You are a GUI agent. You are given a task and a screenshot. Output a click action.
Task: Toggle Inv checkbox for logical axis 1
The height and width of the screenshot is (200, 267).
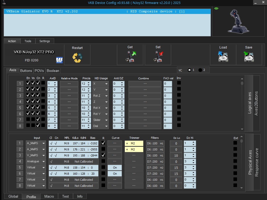pyautogui.click(x=179, y=83)
